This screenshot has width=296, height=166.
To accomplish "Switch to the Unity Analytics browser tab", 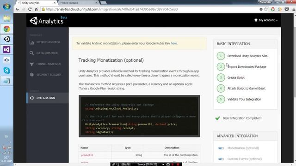I will coord(36,3).
